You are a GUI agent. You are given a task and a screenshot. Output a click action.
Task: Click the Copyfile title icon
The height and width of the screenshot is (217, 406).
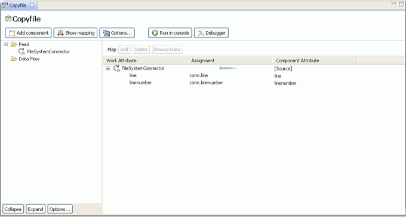click(x=8, y=19)
